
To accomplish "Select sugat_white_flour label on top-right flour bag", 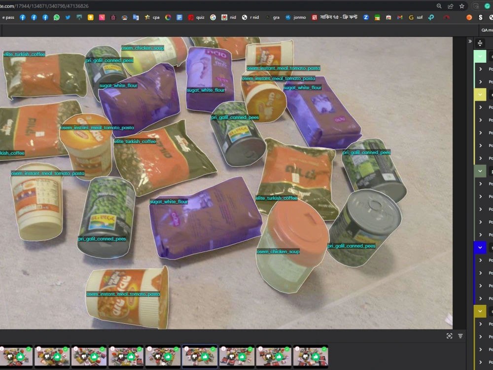I will 303,87.
